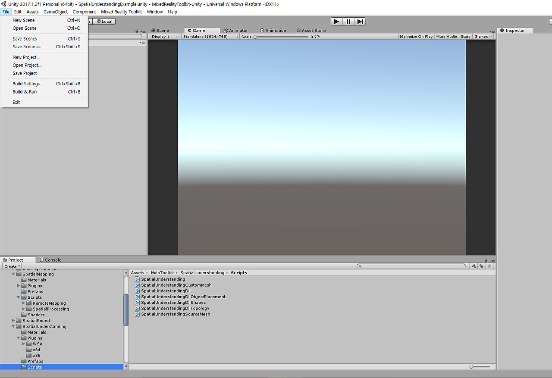Click SpatialUnderstanding in the breadcrumb path
552x378 pixels.
pos(202,273)
